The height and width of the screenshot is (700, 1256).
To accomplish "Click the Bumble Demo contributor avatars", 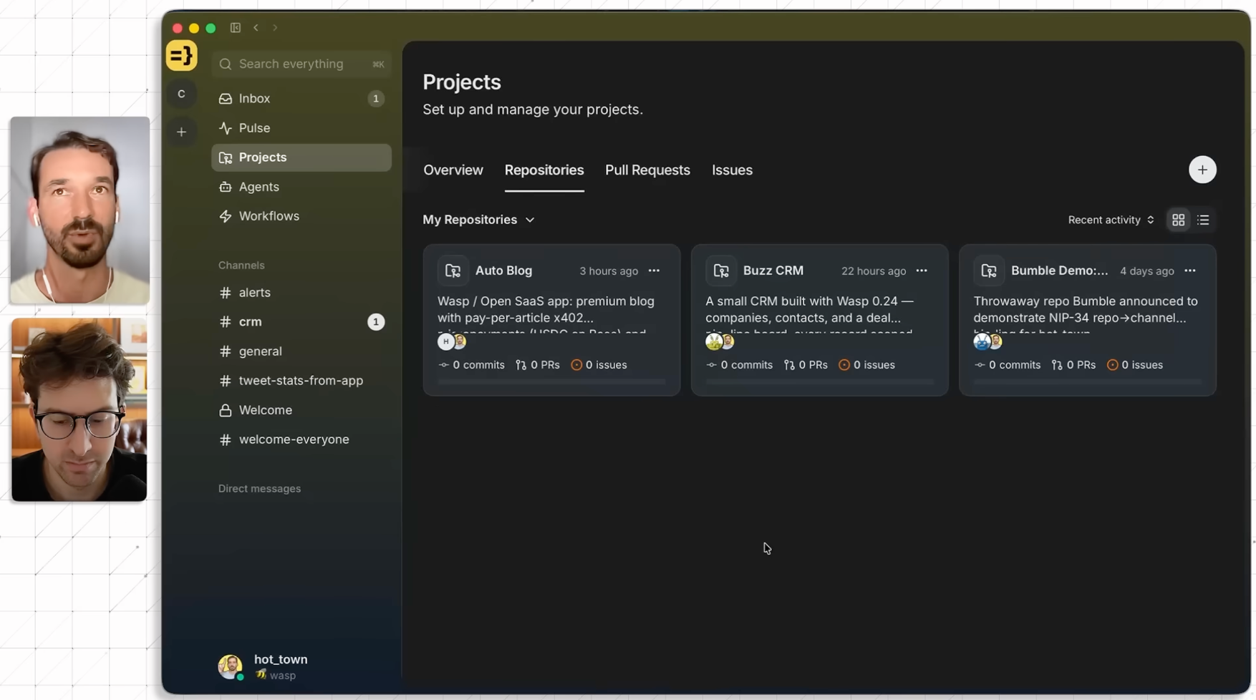I will (x=987, y=341).
